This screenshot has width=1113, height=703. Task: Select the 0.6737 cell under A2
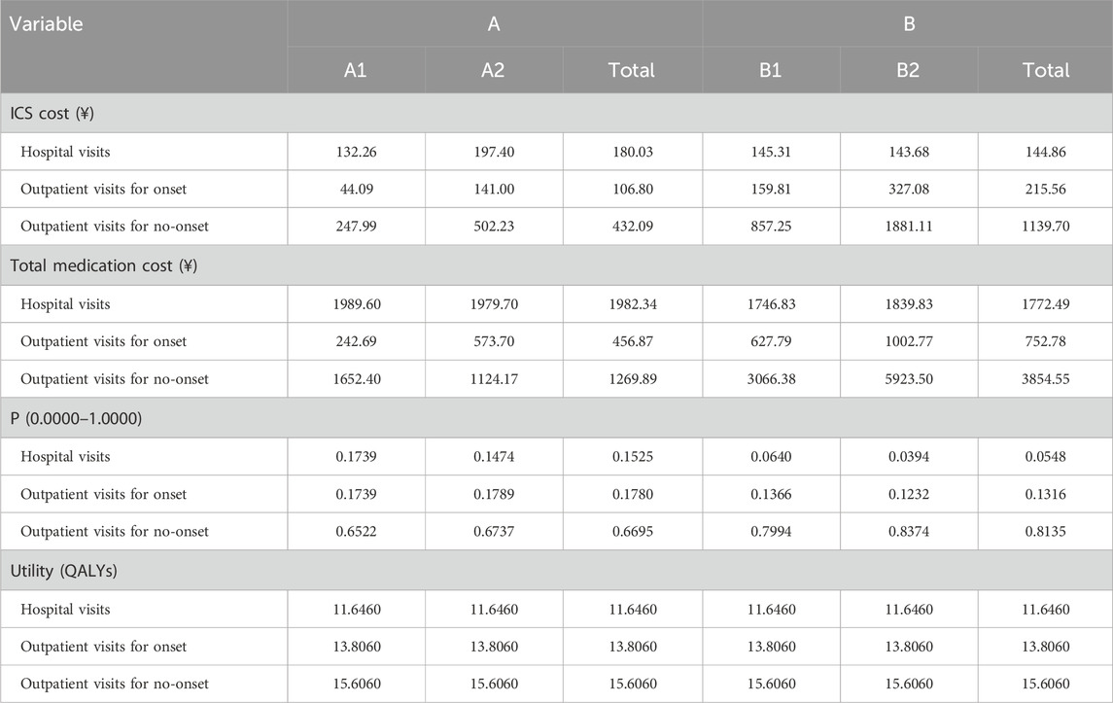[494, 532]
